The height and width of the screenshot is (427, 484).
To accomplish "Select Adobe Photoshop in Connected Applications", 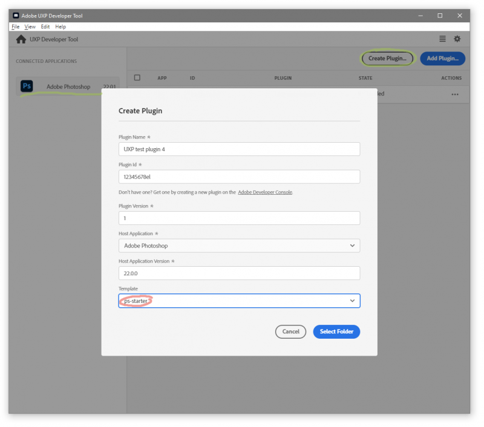I will 68,86.
